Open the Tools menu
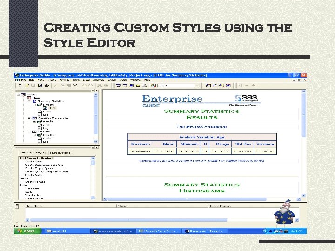The height and width of the screenshot is (251, 335). tap(76, 80)
